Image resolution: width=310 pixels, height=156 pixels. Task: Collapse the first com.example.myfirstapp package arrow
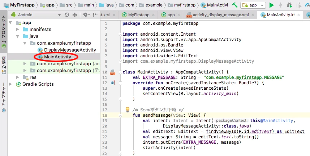(25, 43)
